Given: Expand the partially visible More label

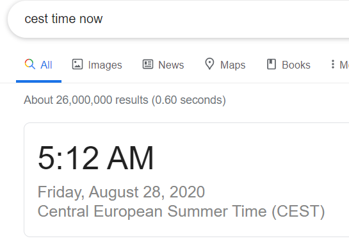Looking at the screenshot, I should (x=344, y=65).
